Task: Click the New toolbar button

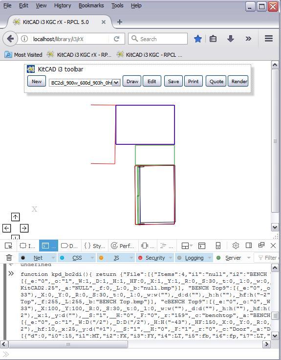Action: pos(37,81)
